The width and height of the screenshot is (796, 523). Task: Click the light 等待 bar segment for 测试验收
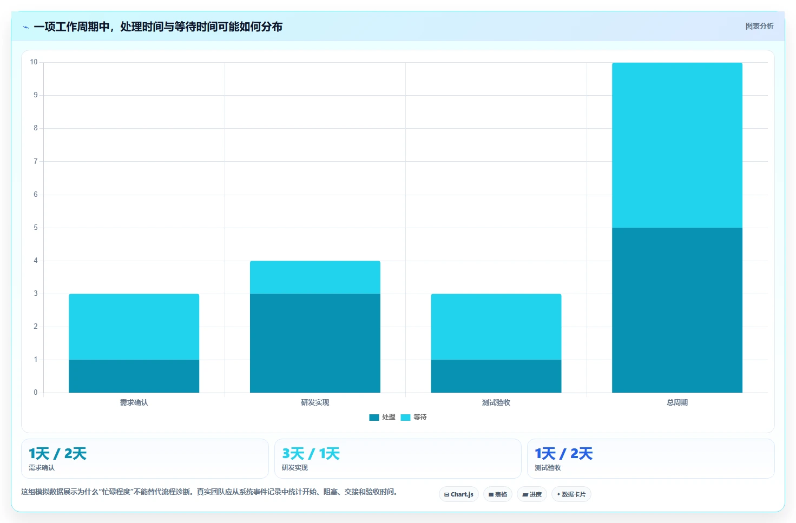click(496, 327)
